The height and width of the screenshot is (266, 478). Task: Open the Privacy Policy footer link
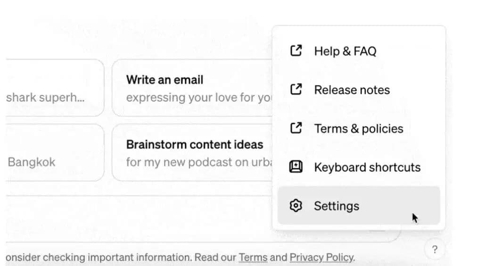click(321, 258)
